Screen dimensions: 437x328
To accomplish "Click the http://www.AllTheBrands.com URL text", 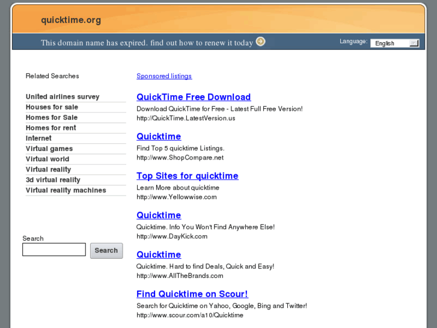I will coord(180,276).
